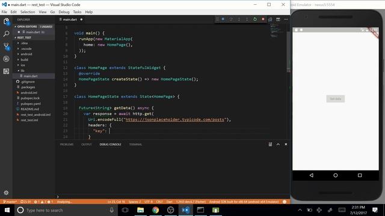Open main.dart under lib folder
This screenshot has height=216, width=385.
pos(34,76)
